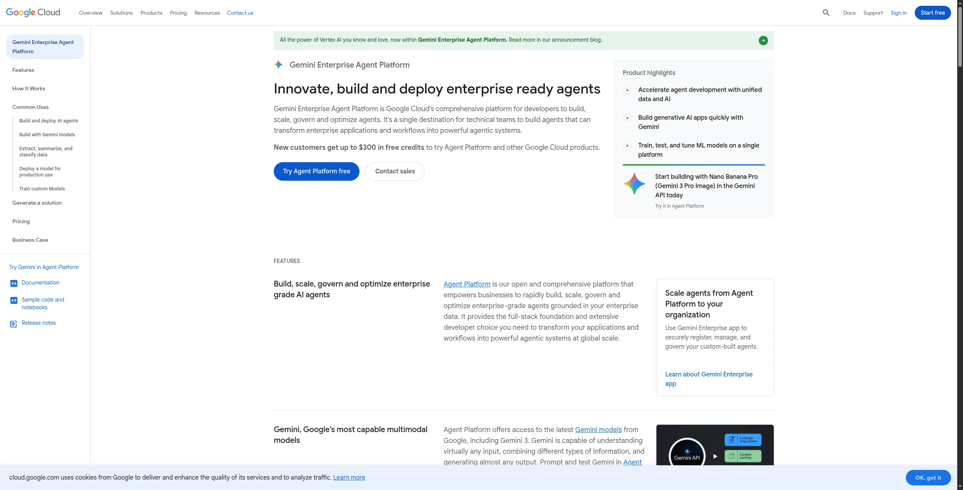Click the green arrow on announcement banner
The image size is (963, 490).
point(763,41)
